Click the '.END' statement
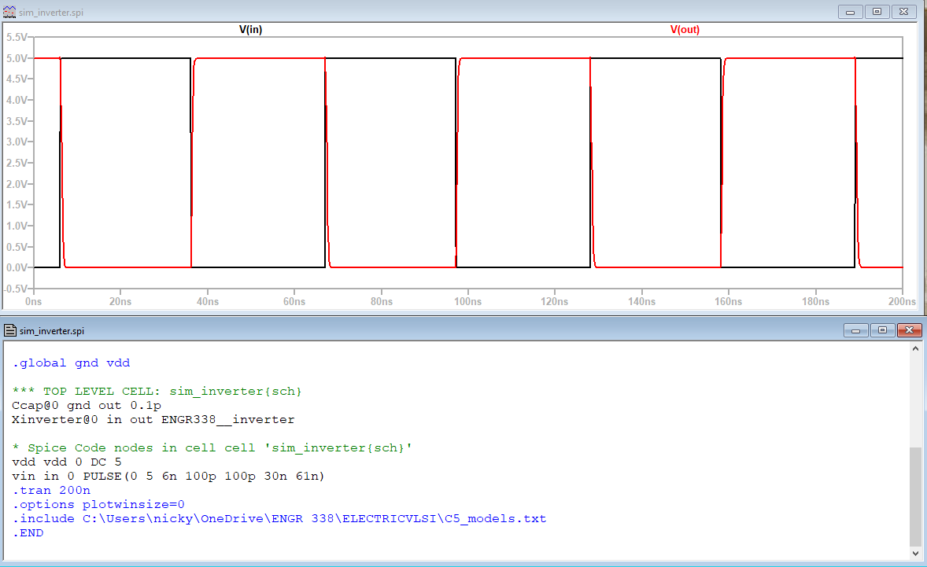 pos(28,533)
